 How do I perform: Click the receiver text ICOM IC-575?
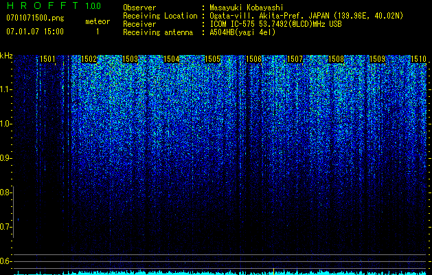[233, 24]
